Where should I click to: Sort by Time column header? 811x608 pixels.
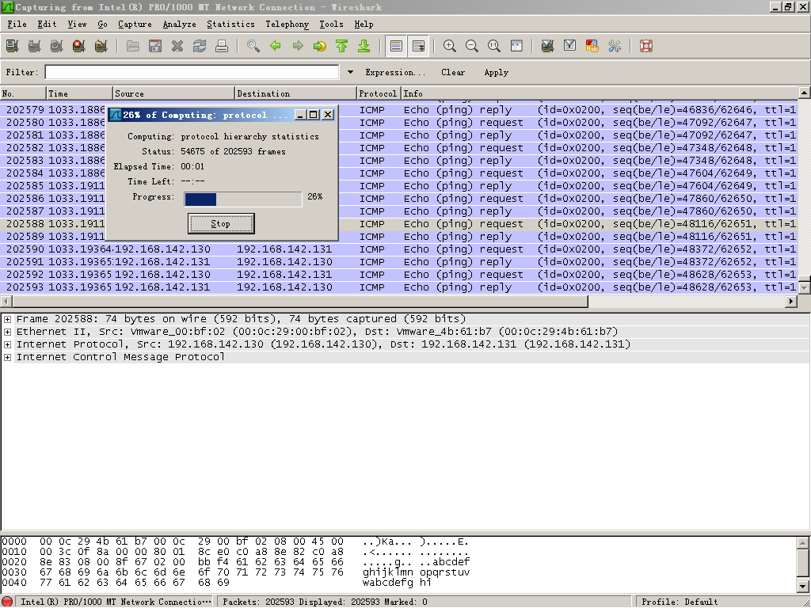(x=79, y=93)
